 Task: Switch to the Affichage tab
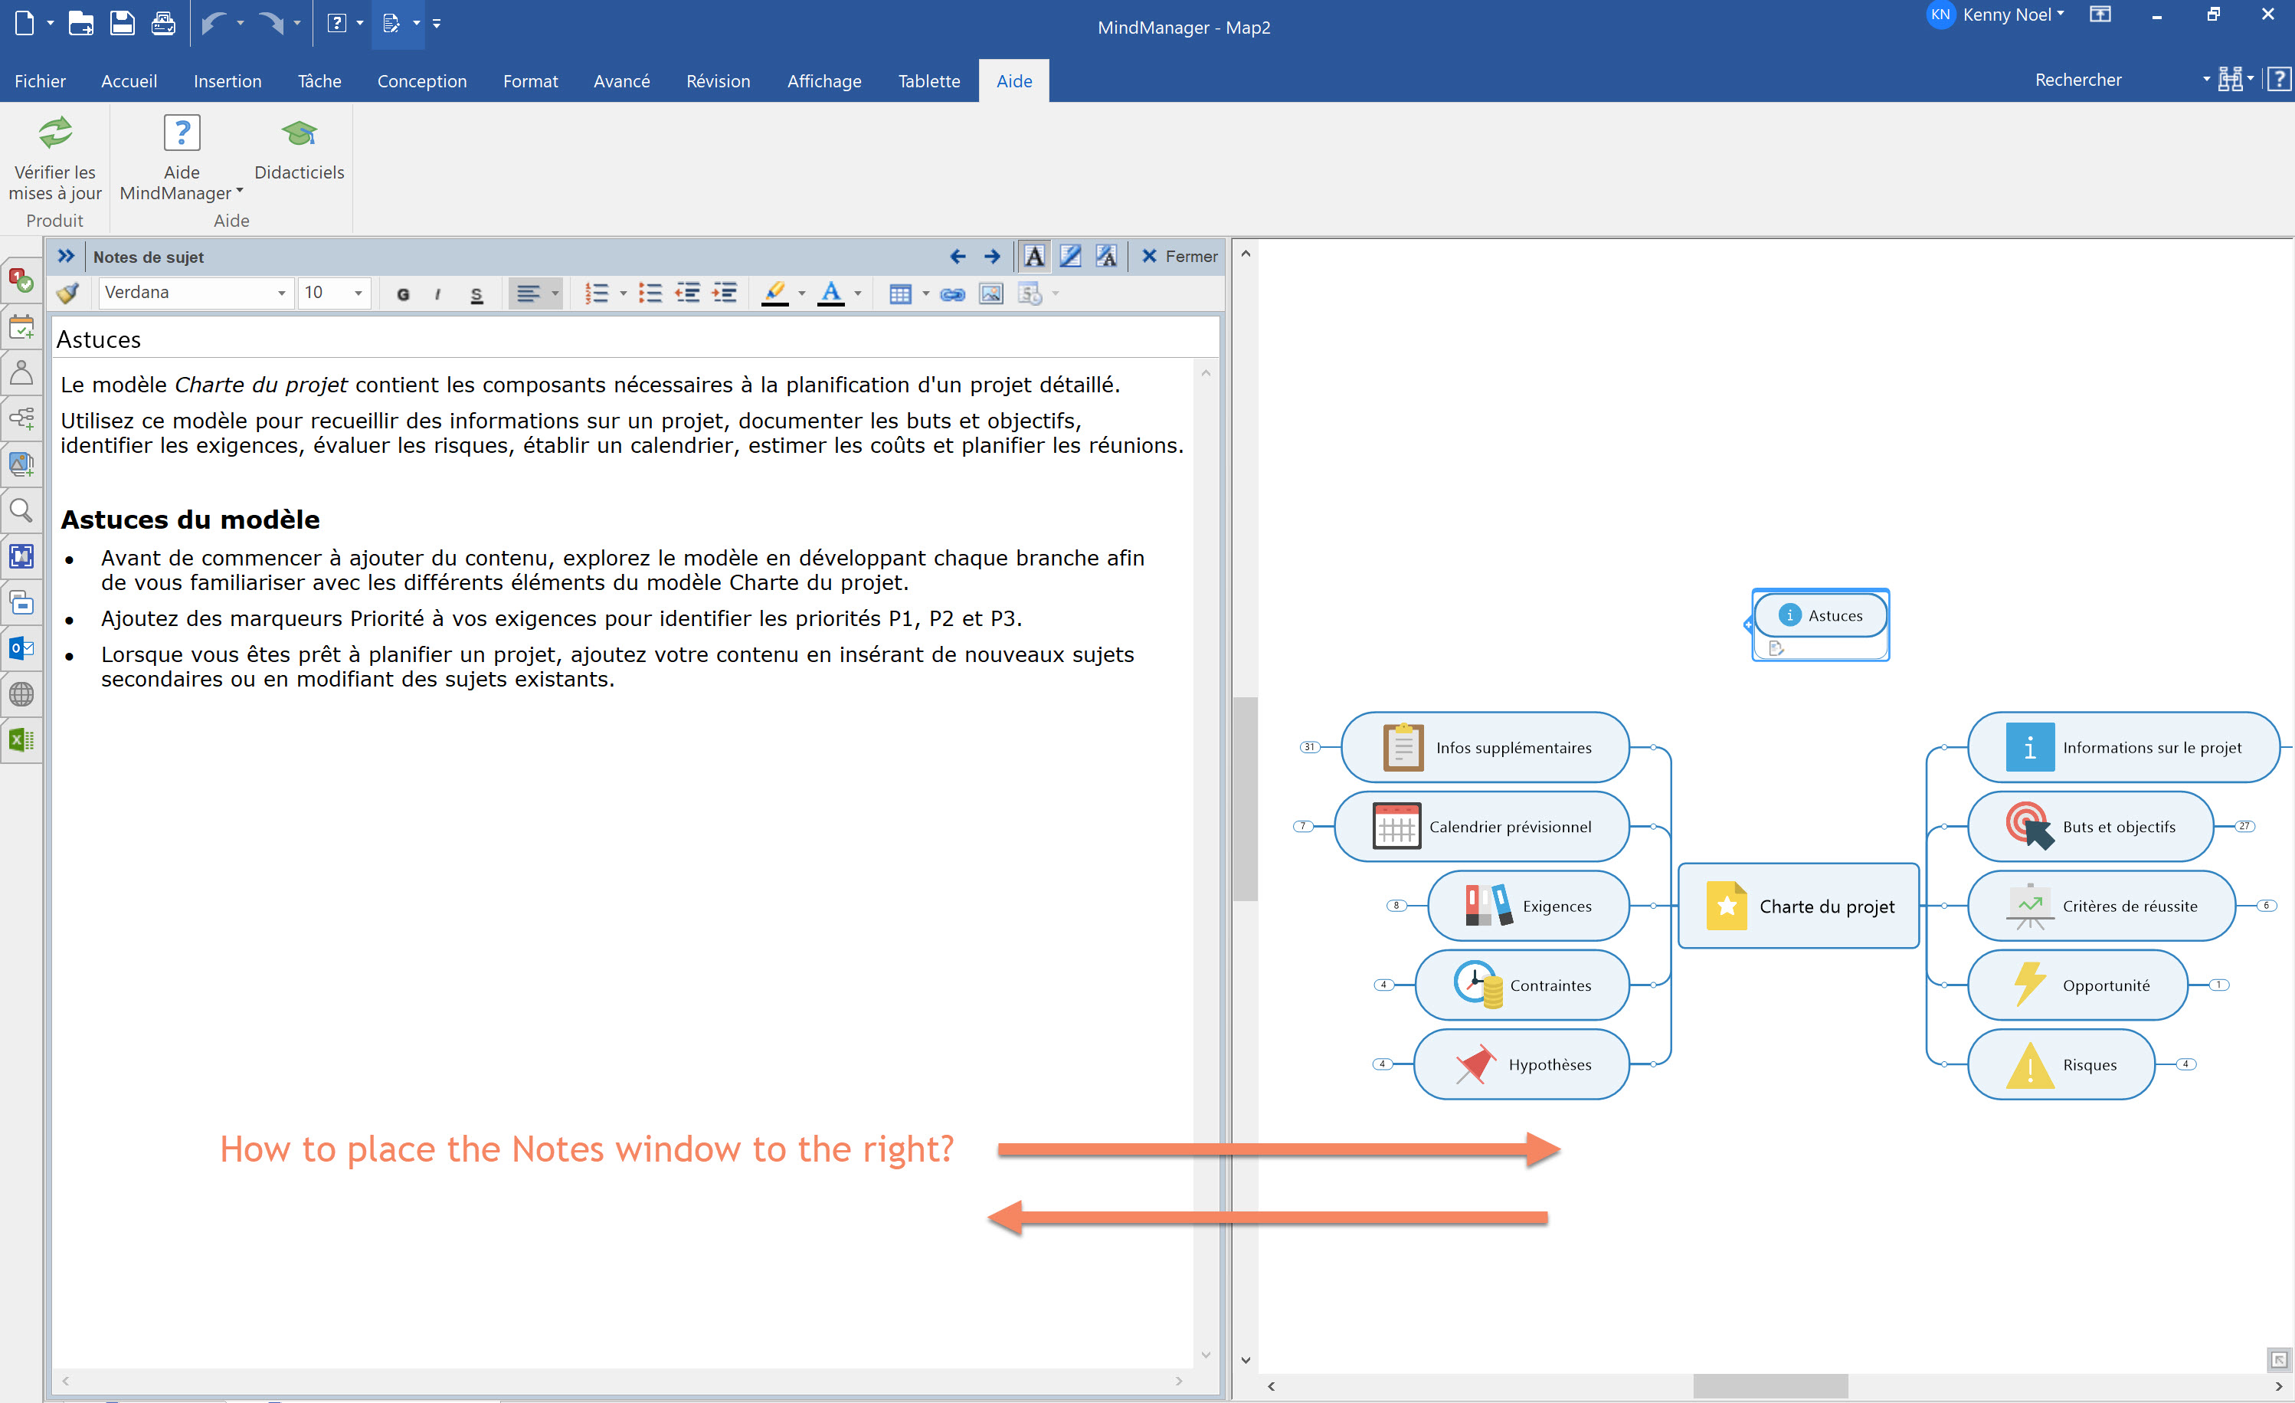pyautogui.click(x=823, y=81)
